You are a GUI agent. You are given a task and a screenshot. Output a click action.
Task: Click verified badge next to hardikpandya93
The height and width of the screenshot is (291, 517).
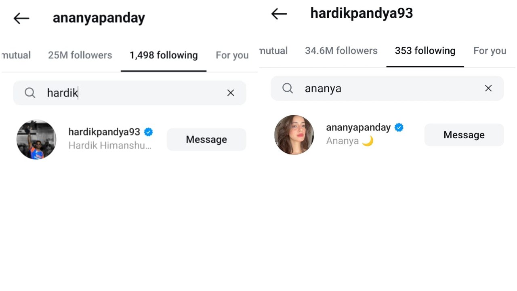click(x=148, y=132)
